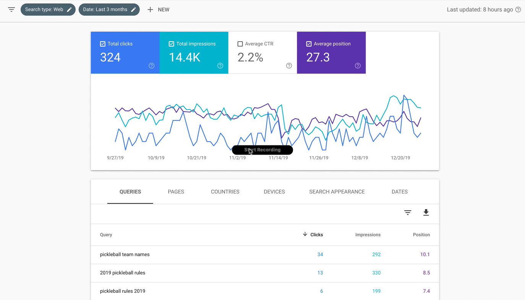Uncheck Total impressions checkbox
The width and height of the screenshot is (525, 300).
click(x=171, y=44)
